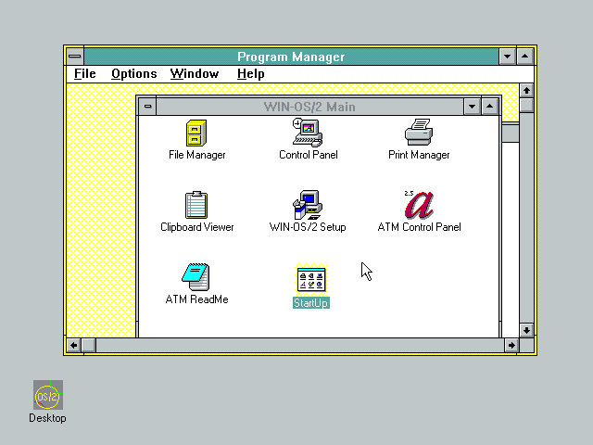Screen dimensions: 593x445
Task: Click the "WIN-OS/2 Setup" label text
Action: pyautogui.click(x=308, y=227)
